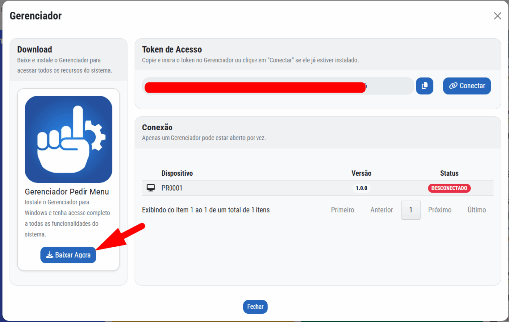Sort by the Status column header
Viewport: 509px width, 322px height.
pos(449,173)
